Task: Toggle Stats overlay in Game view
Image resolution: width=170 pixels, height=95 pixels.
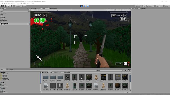Action: [123, 10]
